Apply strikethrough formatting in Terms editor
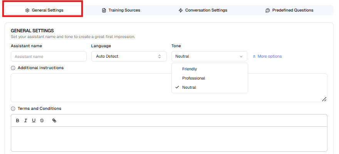The height and width of the screenshot is (154, 339). [42, 121]
